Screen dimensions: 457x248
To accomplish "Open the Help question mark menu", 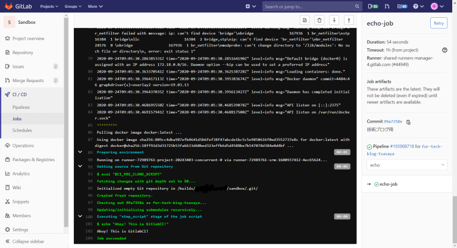I will click(418, 6).
